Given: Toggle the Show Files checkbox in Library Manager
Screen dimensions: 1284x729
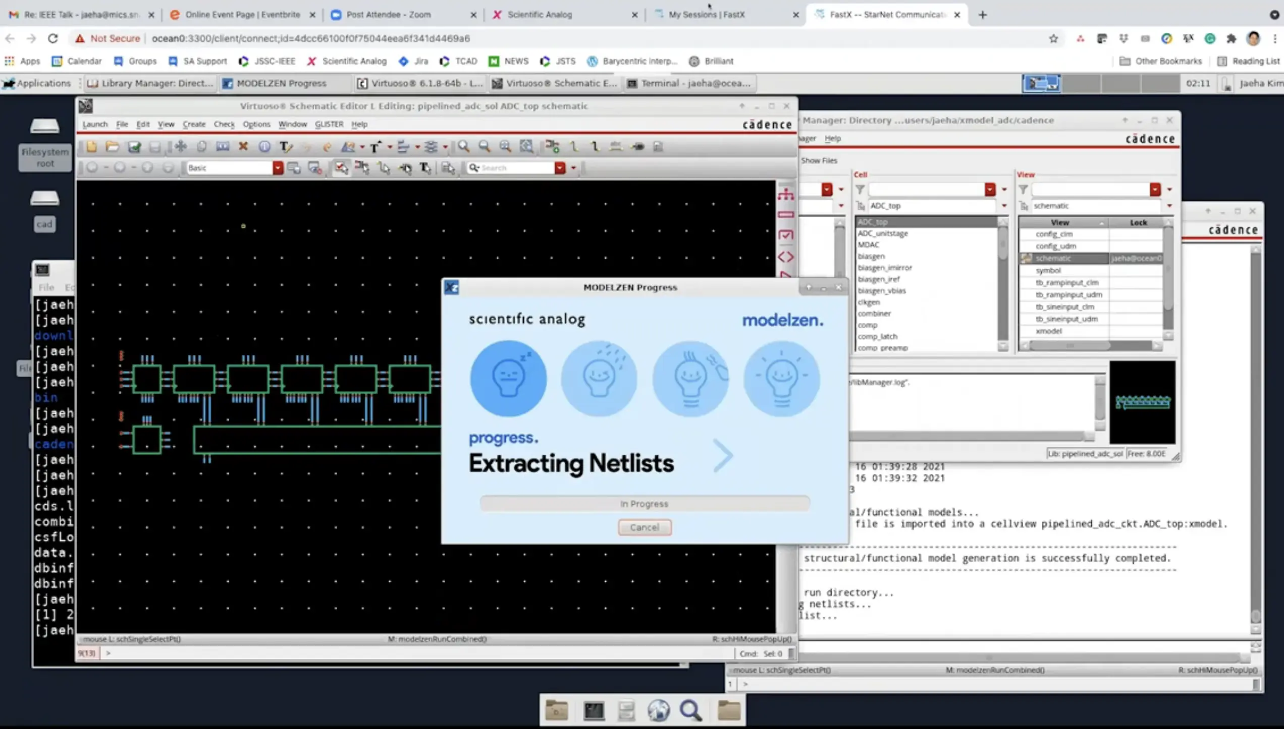Looking at the screenshot, I should (x=819, y=160).
